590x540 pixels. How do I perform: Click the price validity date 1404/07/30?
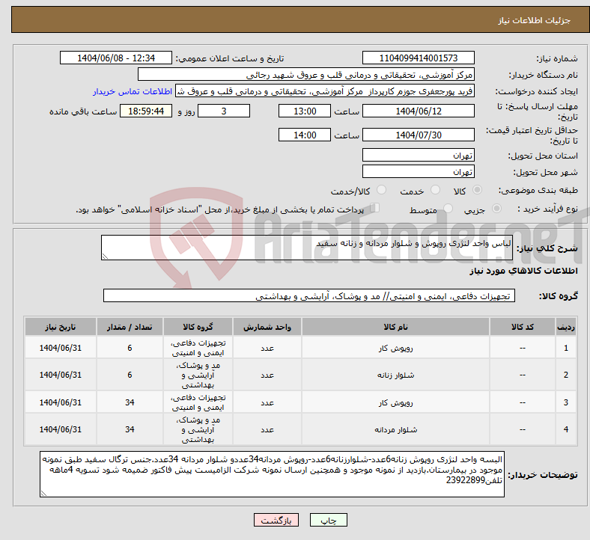pos(419,135)
